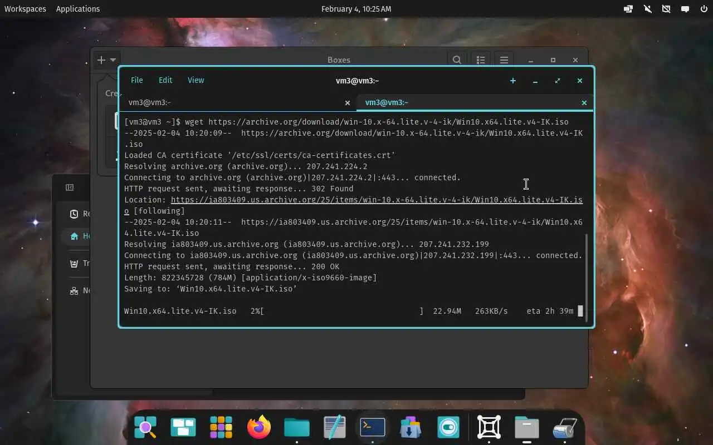Image resolution: width=713 pixels, height=445 pixels.
Task: Expand the dropdown arrow beside Boxes' plus button
Action: point(113,60)
